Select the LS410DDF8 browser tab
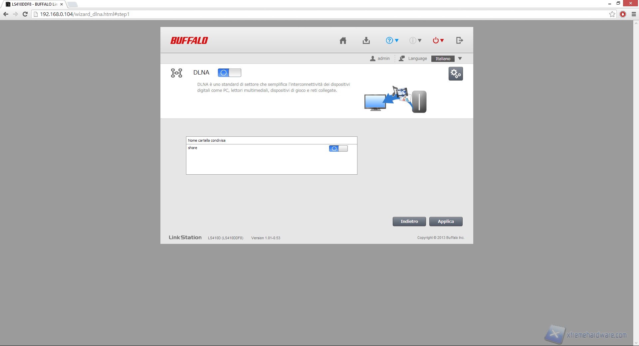 click(x=33, y=4)
